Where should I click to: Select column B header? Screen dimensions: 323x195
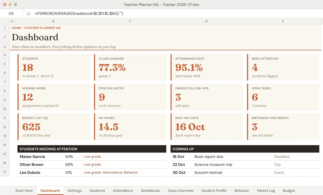coord(53,21)
